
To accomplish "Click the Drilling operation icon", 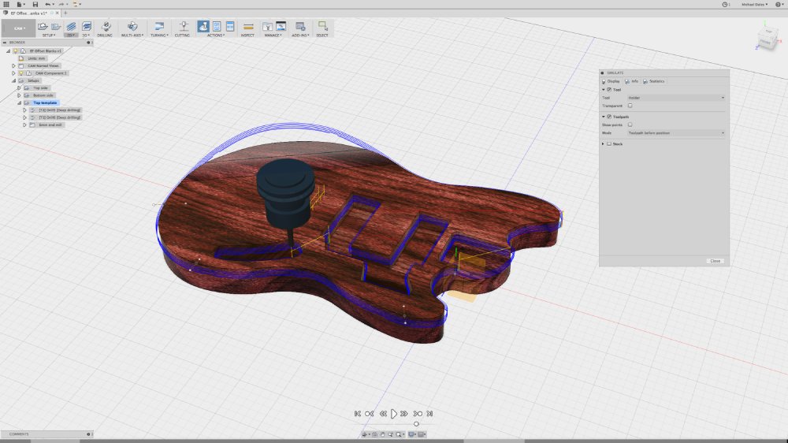I will [x=106, y=26].
